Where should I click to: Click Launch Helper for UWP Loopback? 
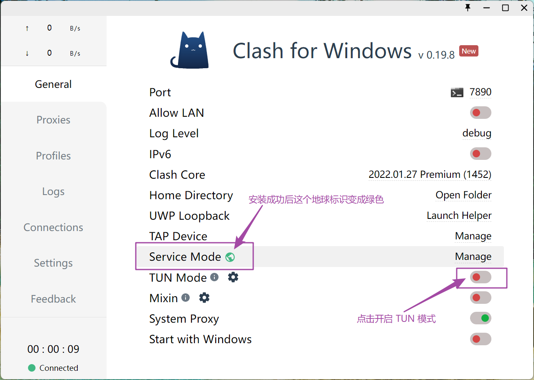459,216
